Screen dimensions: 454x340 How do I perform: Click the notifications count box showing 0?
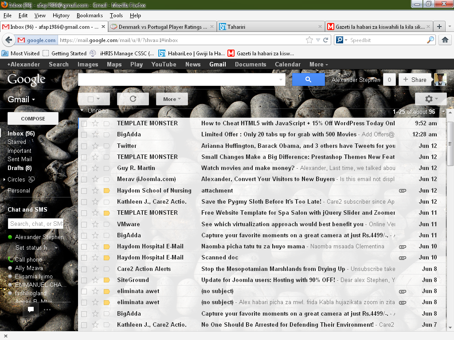(x=389, y=80)
